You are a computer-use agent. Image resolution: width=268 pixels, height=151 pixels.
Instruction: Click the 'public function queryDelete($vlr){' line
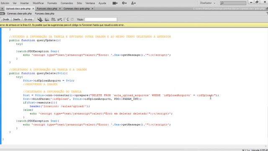tap(38, 73)
